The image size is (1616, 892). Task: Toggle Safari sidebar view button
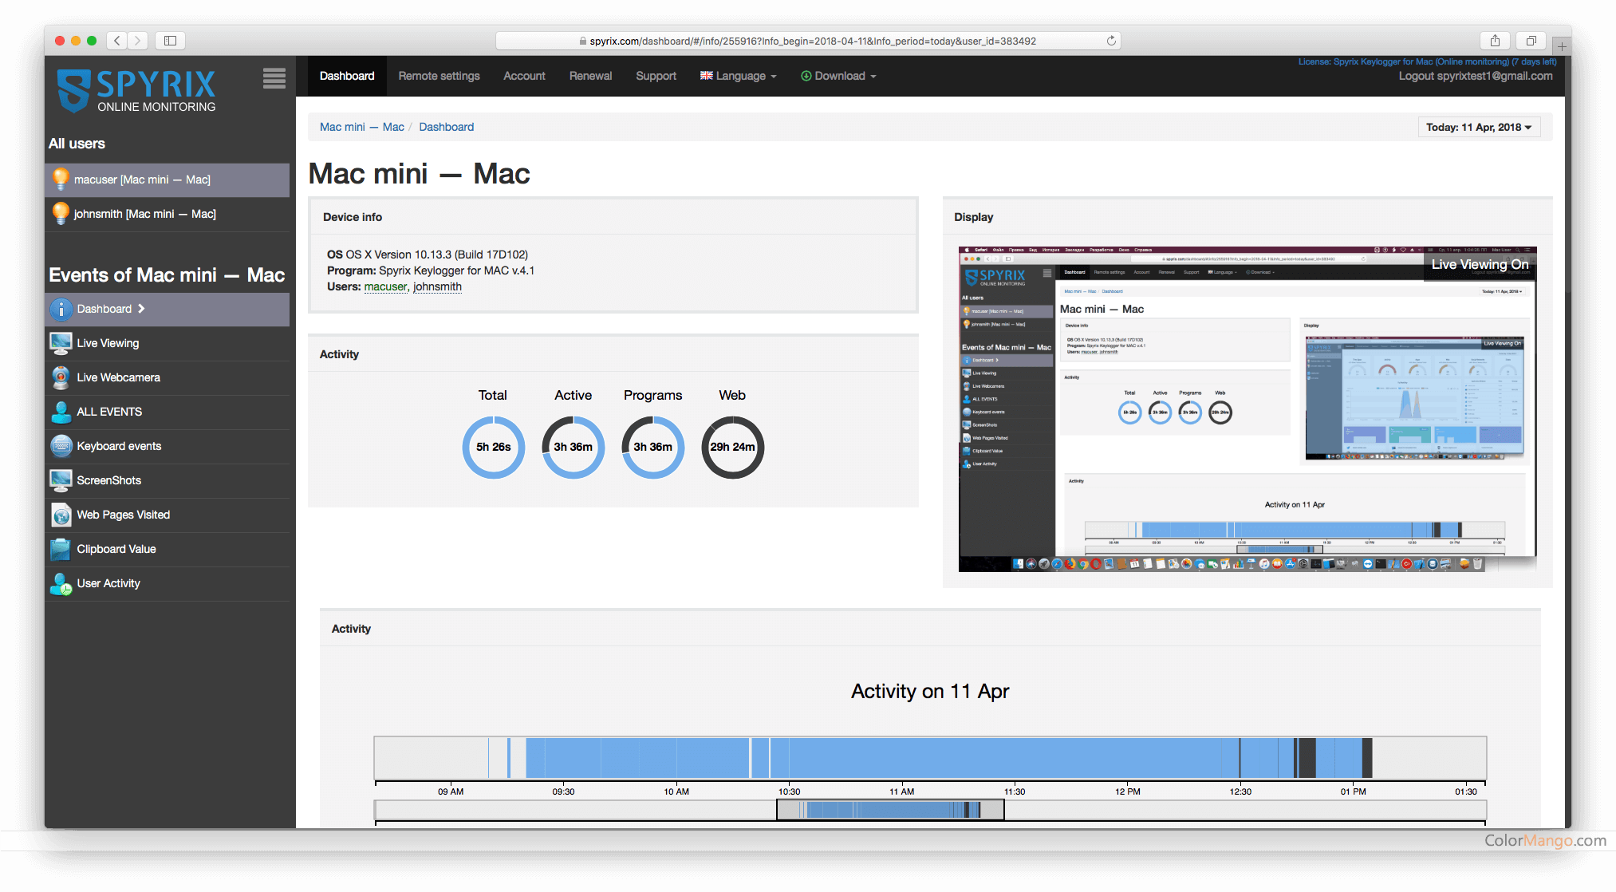[170, 41]
